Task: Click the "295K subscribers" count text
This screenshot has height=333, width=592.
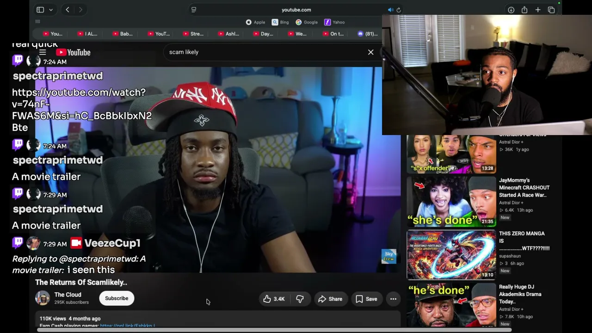Action: (x=72, y=302)
